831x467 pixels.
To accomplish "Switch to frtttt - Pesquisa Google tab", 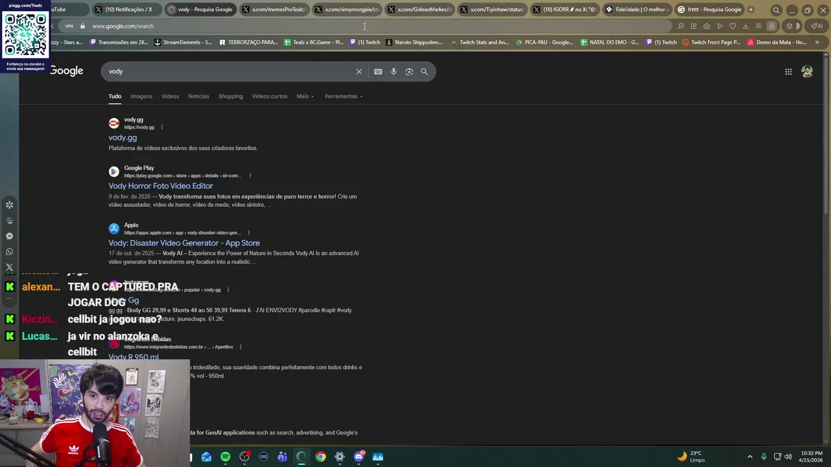I will point(709,10).
